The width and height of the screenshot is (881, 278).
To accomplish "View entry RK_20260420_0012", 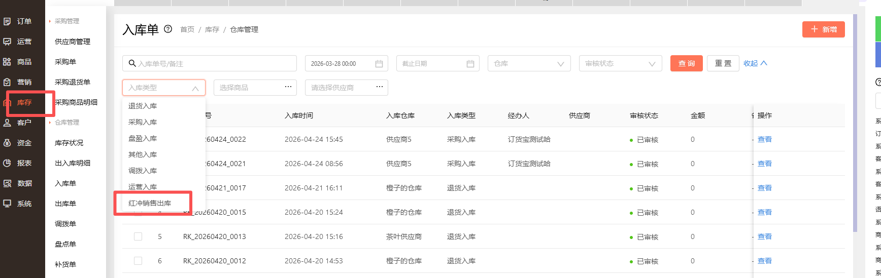I will click(x=764, y=261).
